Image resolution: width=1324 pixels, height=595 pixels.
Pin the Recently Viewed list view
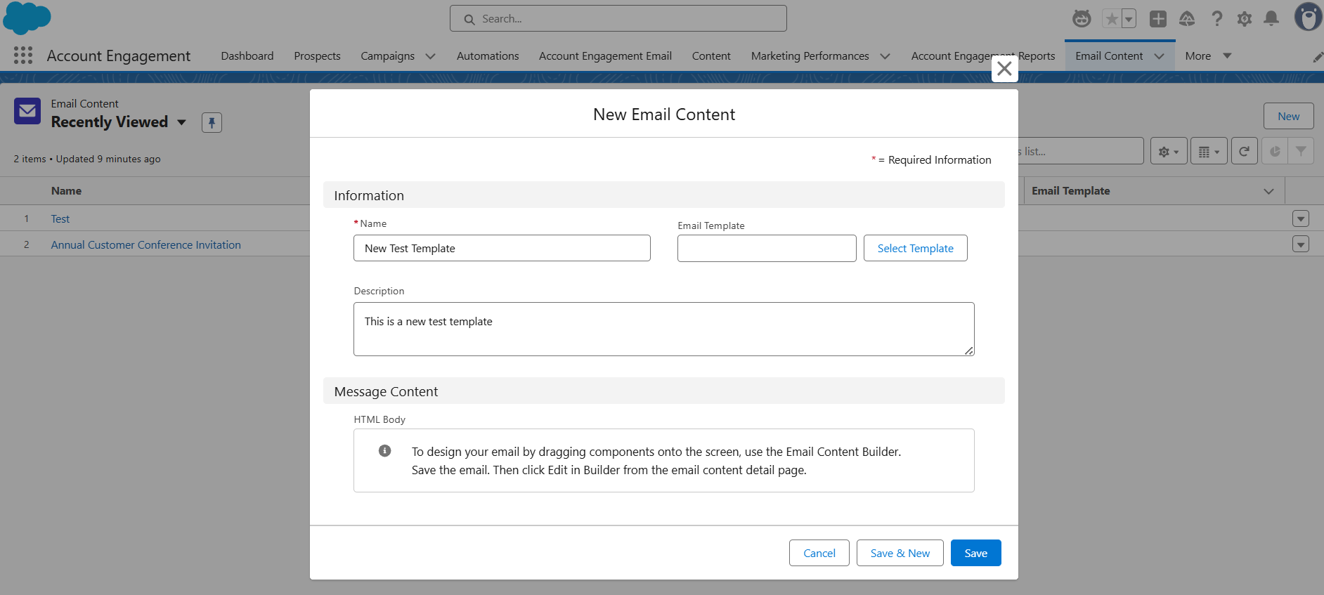(212, 122)
